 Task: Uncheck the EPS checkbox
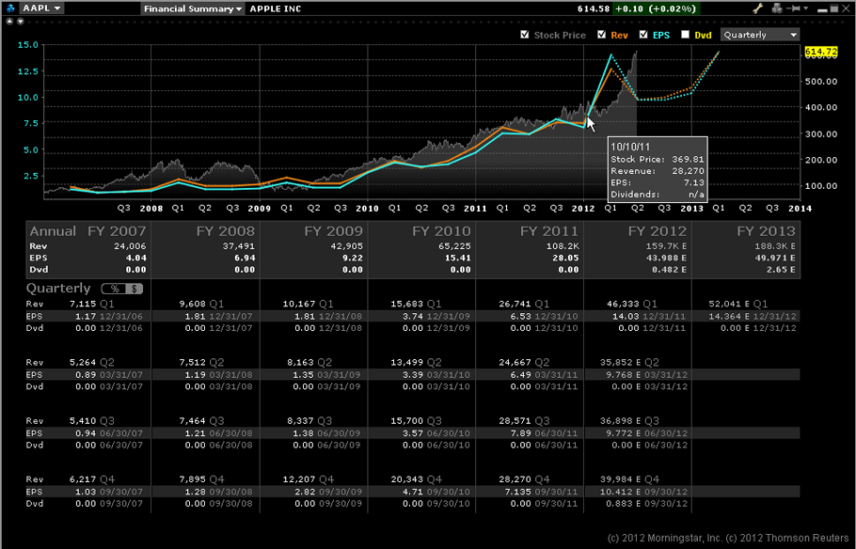643,35
